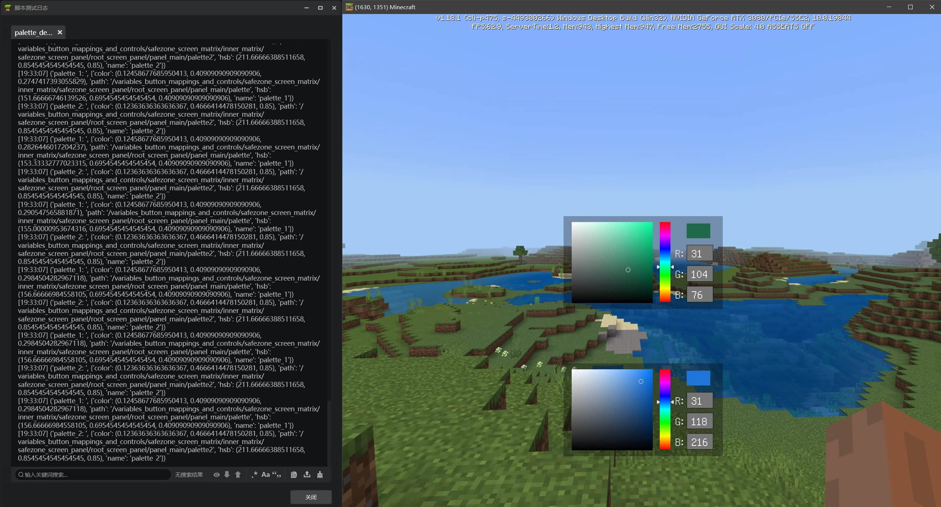Click the script log window app icon
Viewport: 941px width, 507px height.
point(7,8)
